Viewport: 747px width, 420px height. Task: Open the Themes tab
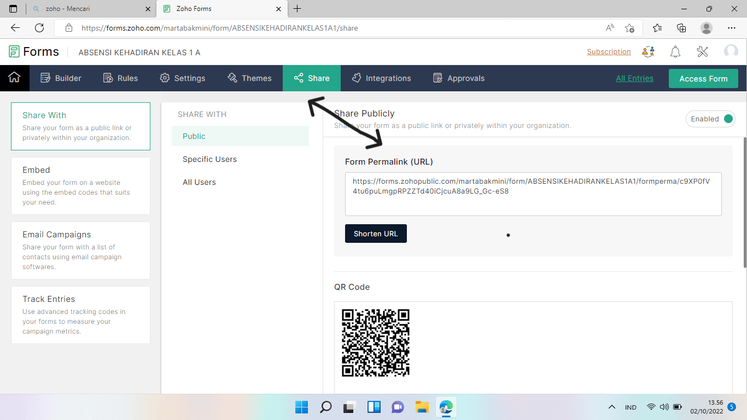coord(249,78)
